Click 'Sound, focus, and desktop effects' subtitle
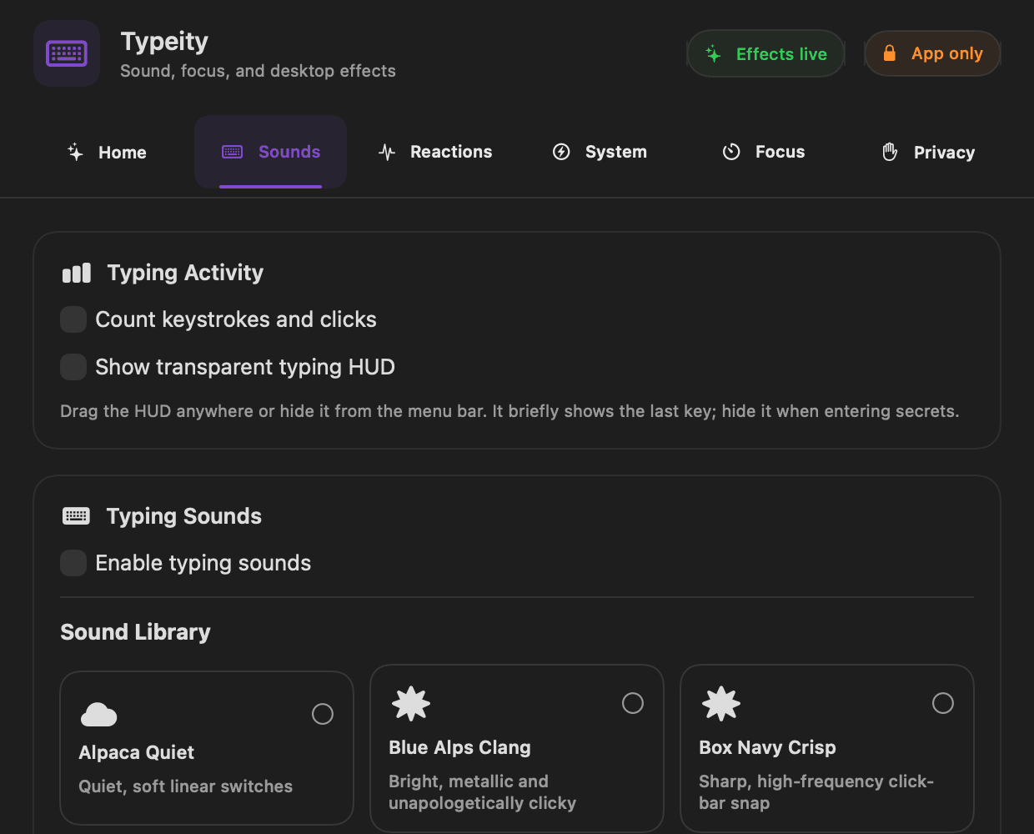This screenshot has width=1034, height=834. click(x=258, y=71)
